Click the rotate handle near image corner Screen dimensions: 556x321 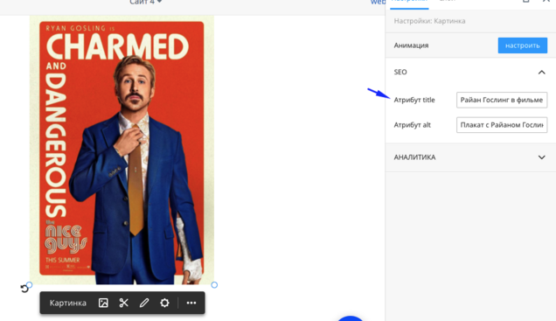click(x=24, y=289)
